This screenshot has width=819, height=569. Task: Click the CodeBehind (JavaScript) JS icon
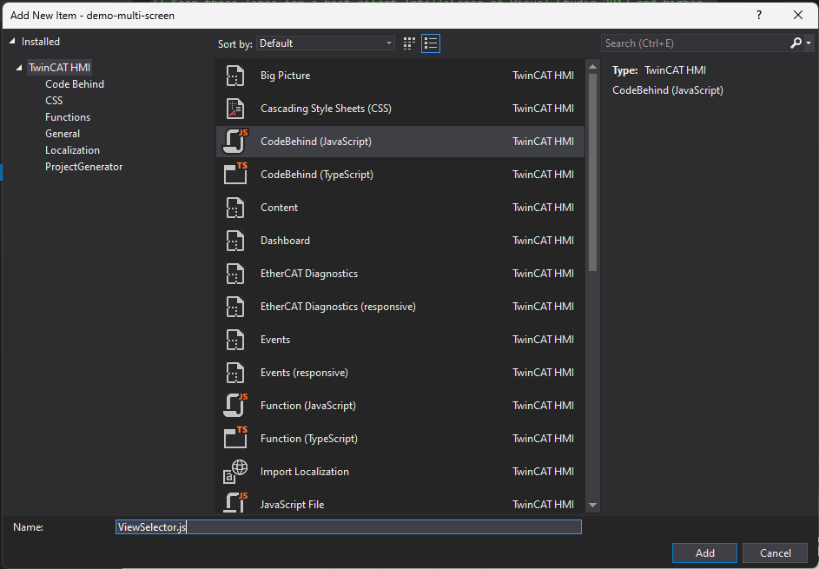pos(235,142)
